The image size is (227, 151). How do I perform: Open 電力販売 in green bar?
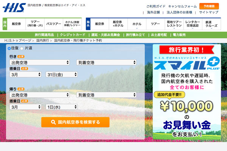click(x=179, y=35)
